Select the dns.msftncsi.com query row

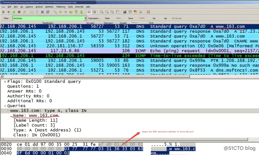pyautogui.click(x=129, y=70)
